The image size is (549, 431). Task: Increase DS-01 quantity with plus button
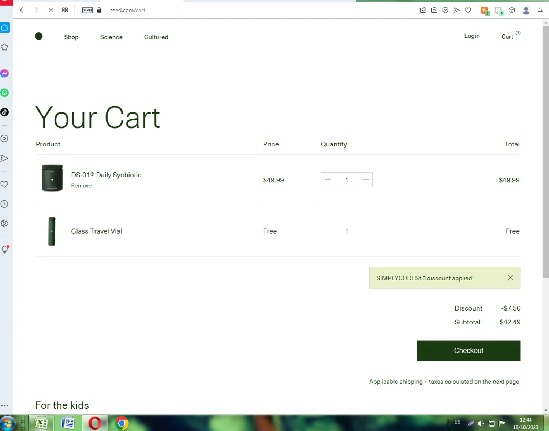[366, 179]
